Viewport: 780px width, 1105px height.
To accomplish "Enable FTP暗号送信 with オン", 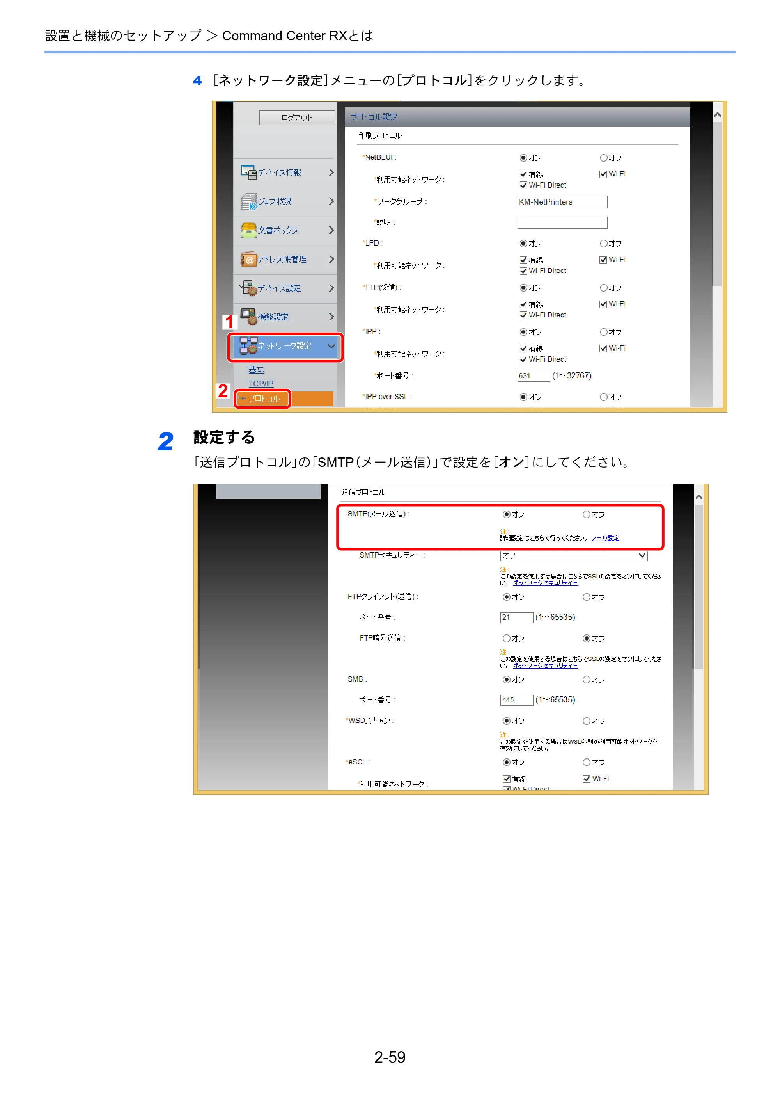I will [x=506, y=638].
